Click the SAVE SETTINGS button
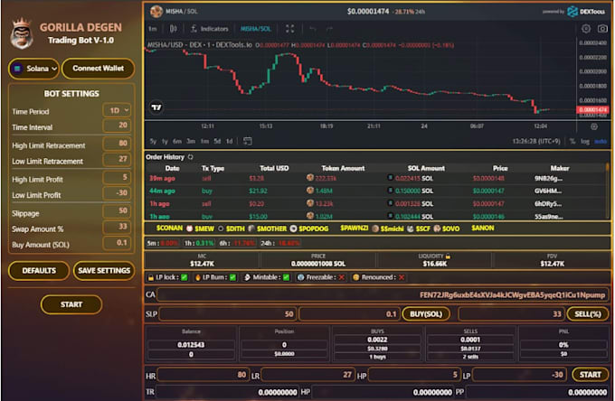The image size is (615, 401). (104, 271)
